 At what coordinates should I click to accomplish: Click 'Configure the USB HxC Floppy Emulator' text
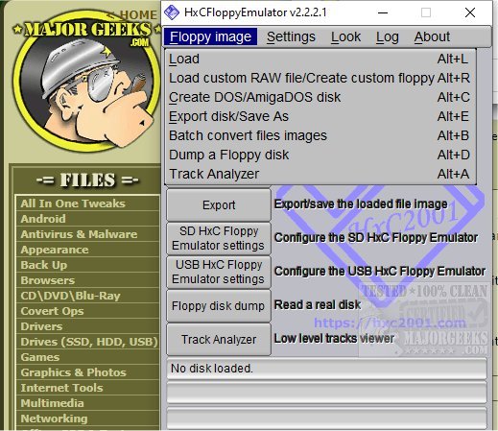(x=380, y=272)
